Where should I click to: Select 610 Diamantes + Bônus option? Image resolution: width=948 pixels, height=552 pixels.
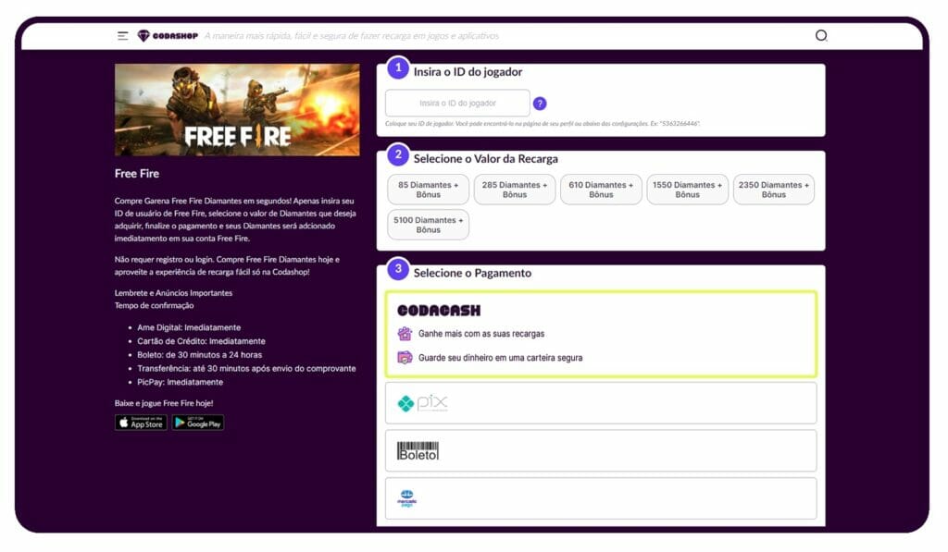(x=601, y=190)
